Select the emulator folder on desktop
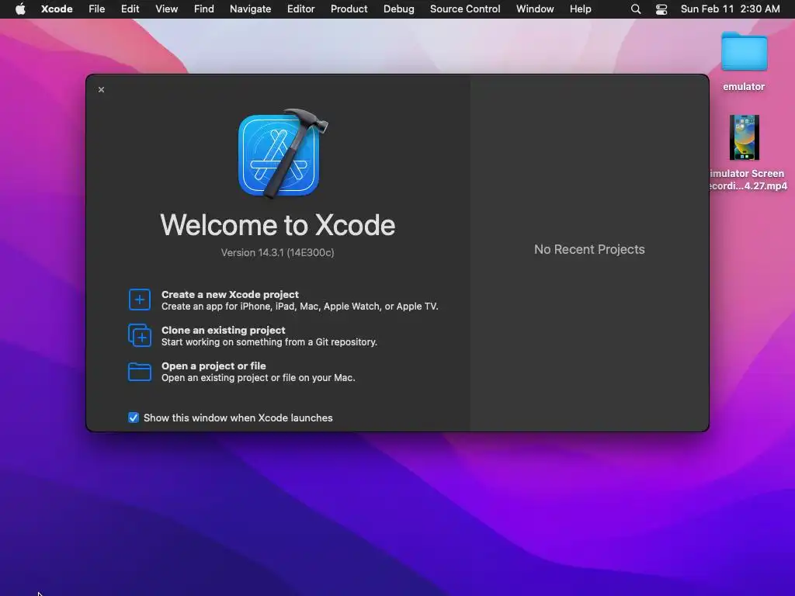 tap(744, 51)
